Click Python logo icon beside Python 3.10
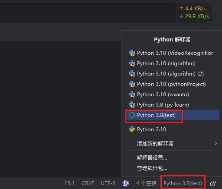222x189 pixels. 132,129
